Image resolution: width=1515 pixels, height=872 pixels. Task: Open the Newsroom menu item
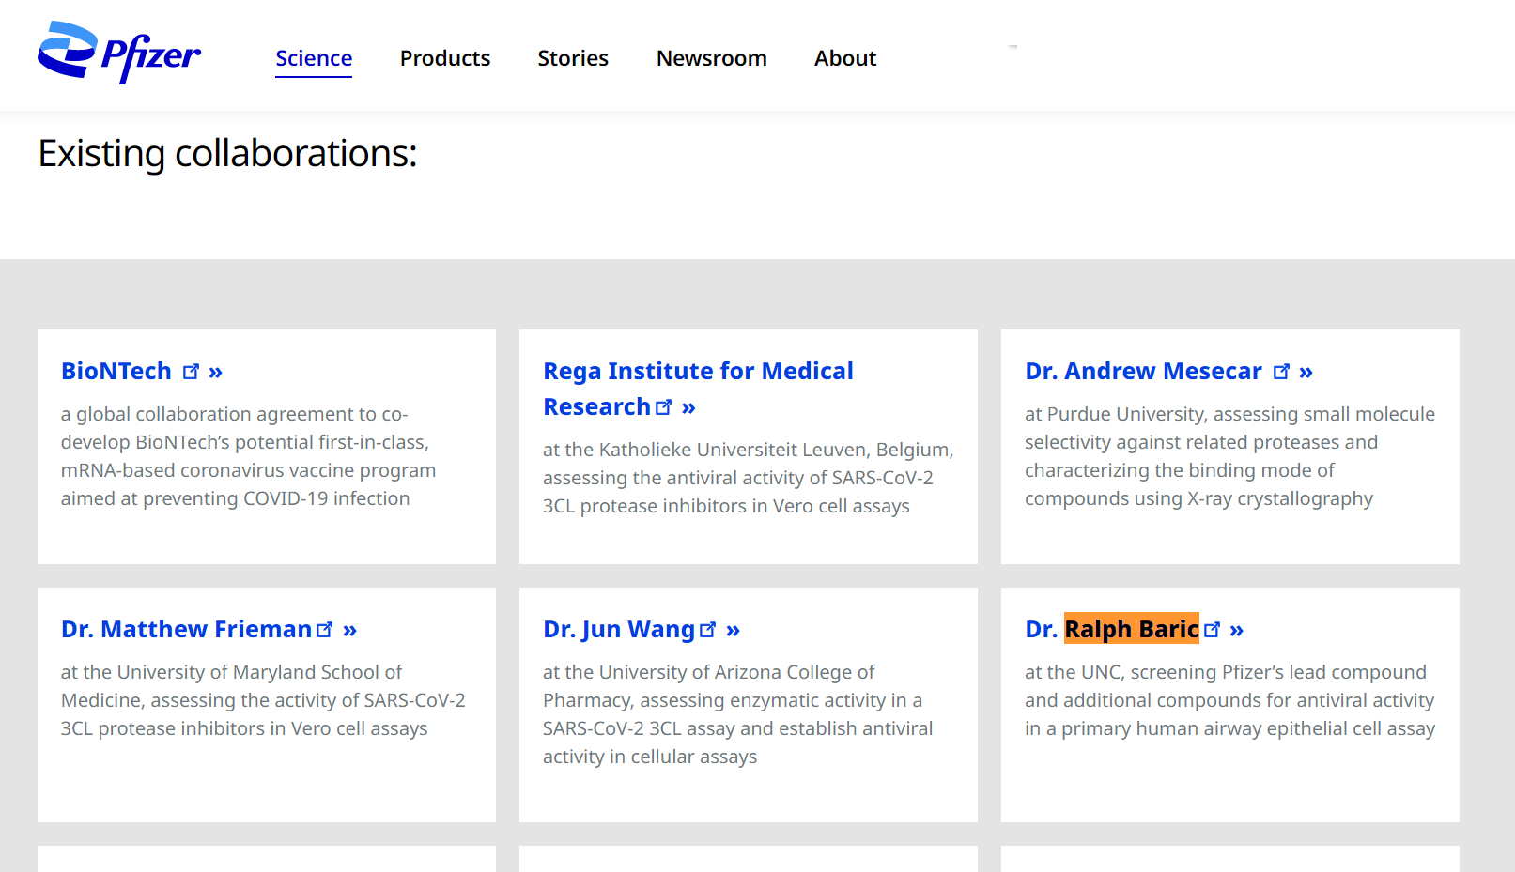712,58
